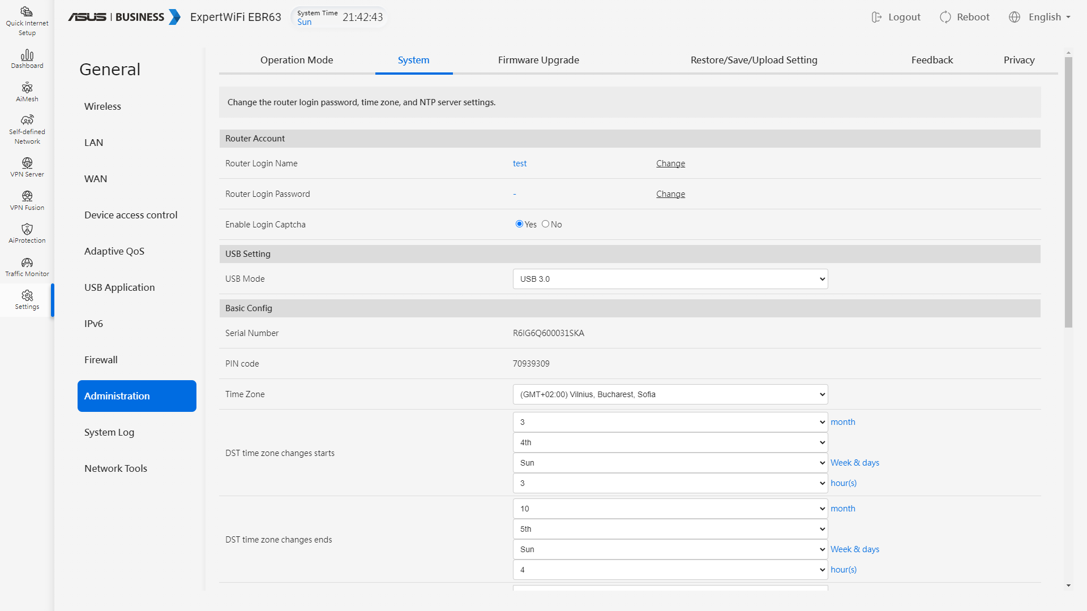Switch to the Firmware Upgrade tab

[538, 60]
